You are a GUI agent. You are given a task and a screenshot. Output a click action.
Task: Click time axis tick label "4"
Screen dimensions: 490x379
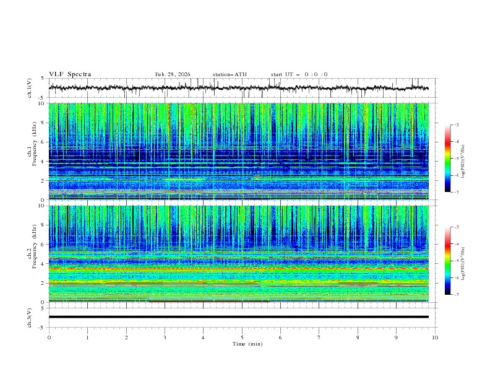(x=204, y=338)
